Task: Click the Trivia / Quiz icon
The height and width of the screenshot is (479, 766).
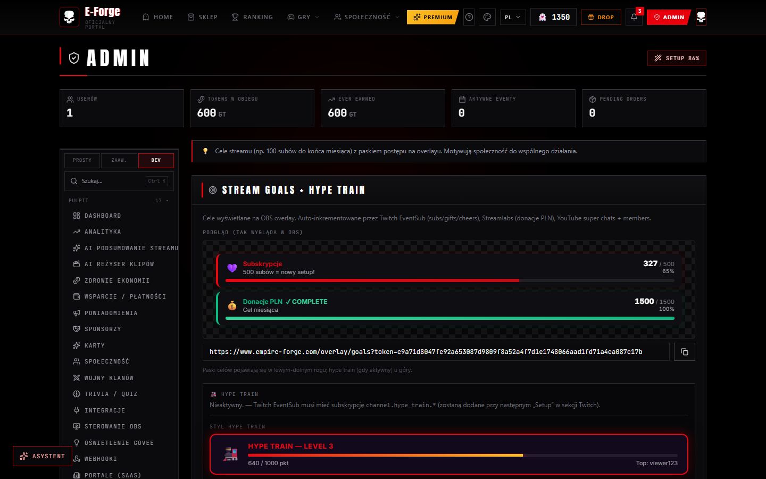Action: pyautogui.click(x=77, y=394)
